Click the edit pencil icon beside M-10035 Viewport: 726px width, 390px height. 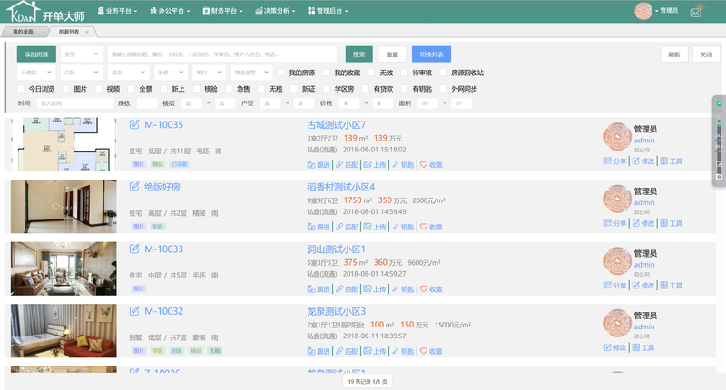coord(134,124)
